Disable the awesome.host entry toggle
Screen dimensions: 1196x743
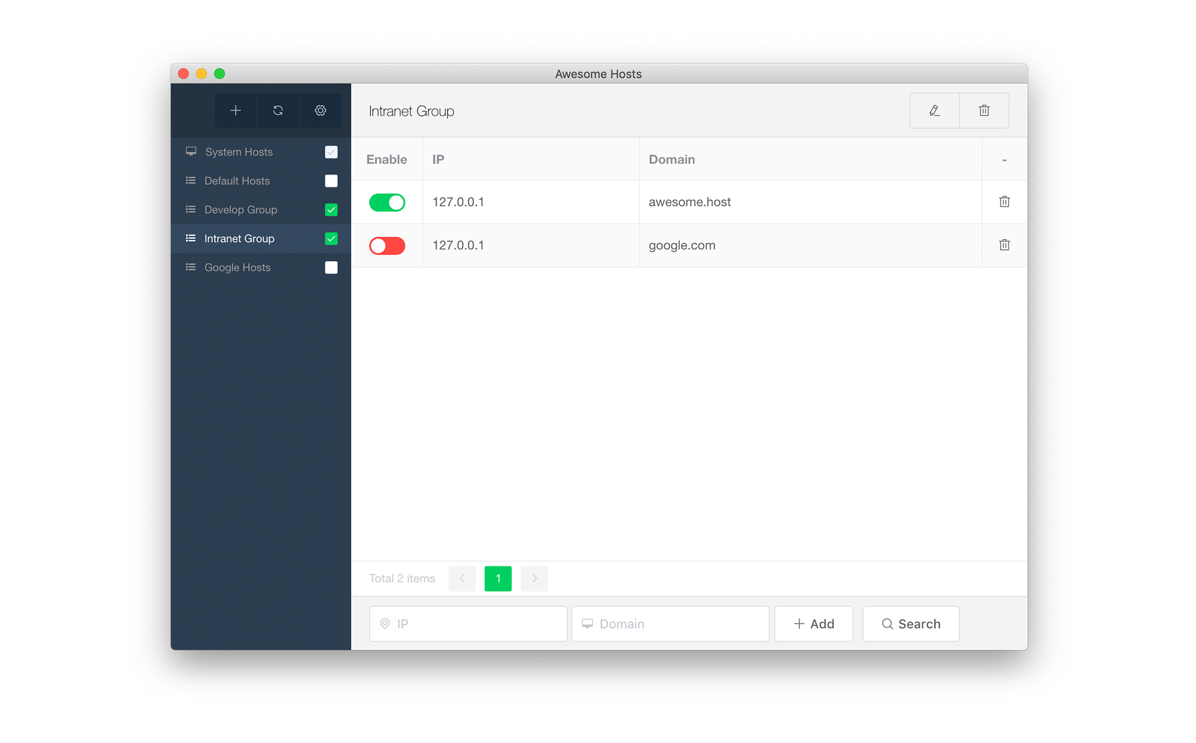click(x=387, y=203)
